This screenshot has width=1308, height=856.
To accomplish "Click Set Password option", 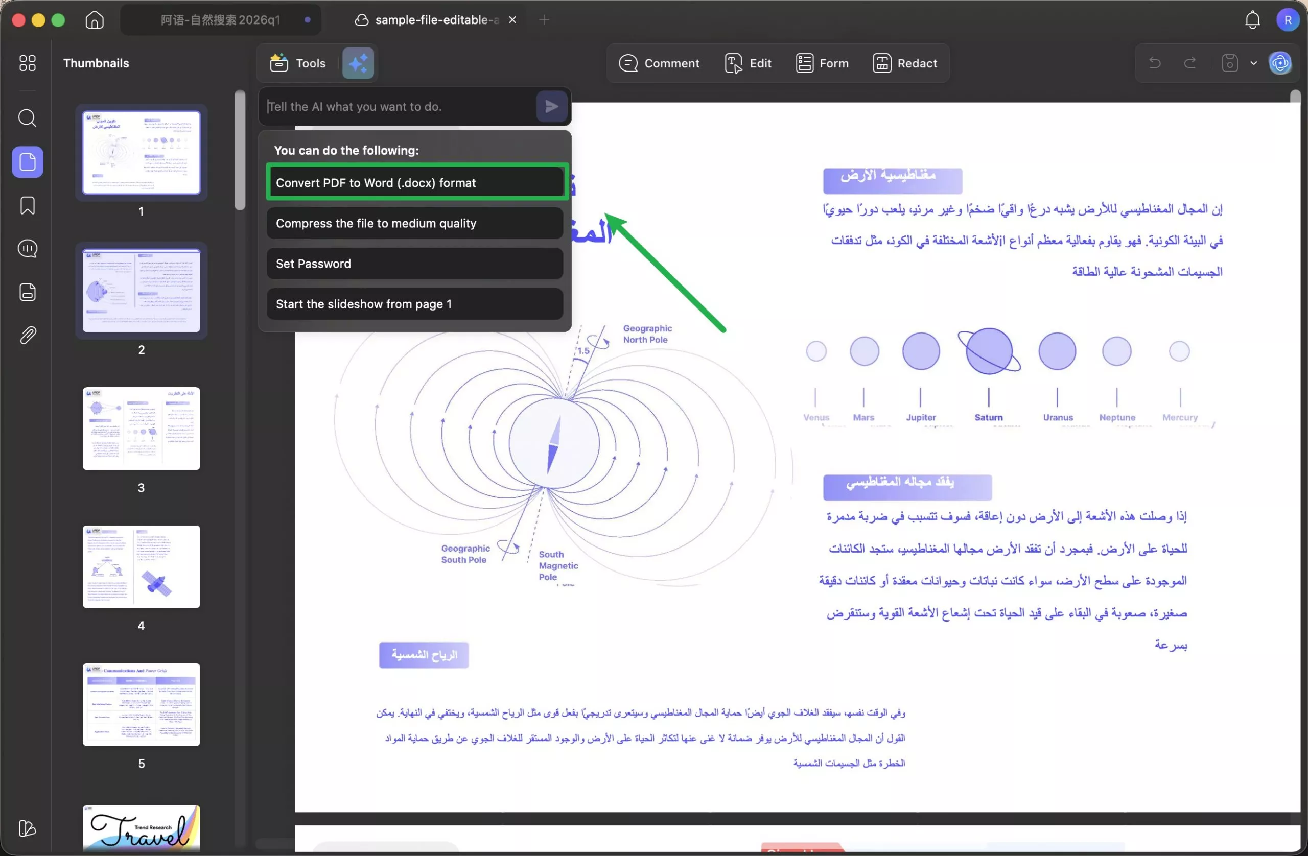I will [414, 263].
